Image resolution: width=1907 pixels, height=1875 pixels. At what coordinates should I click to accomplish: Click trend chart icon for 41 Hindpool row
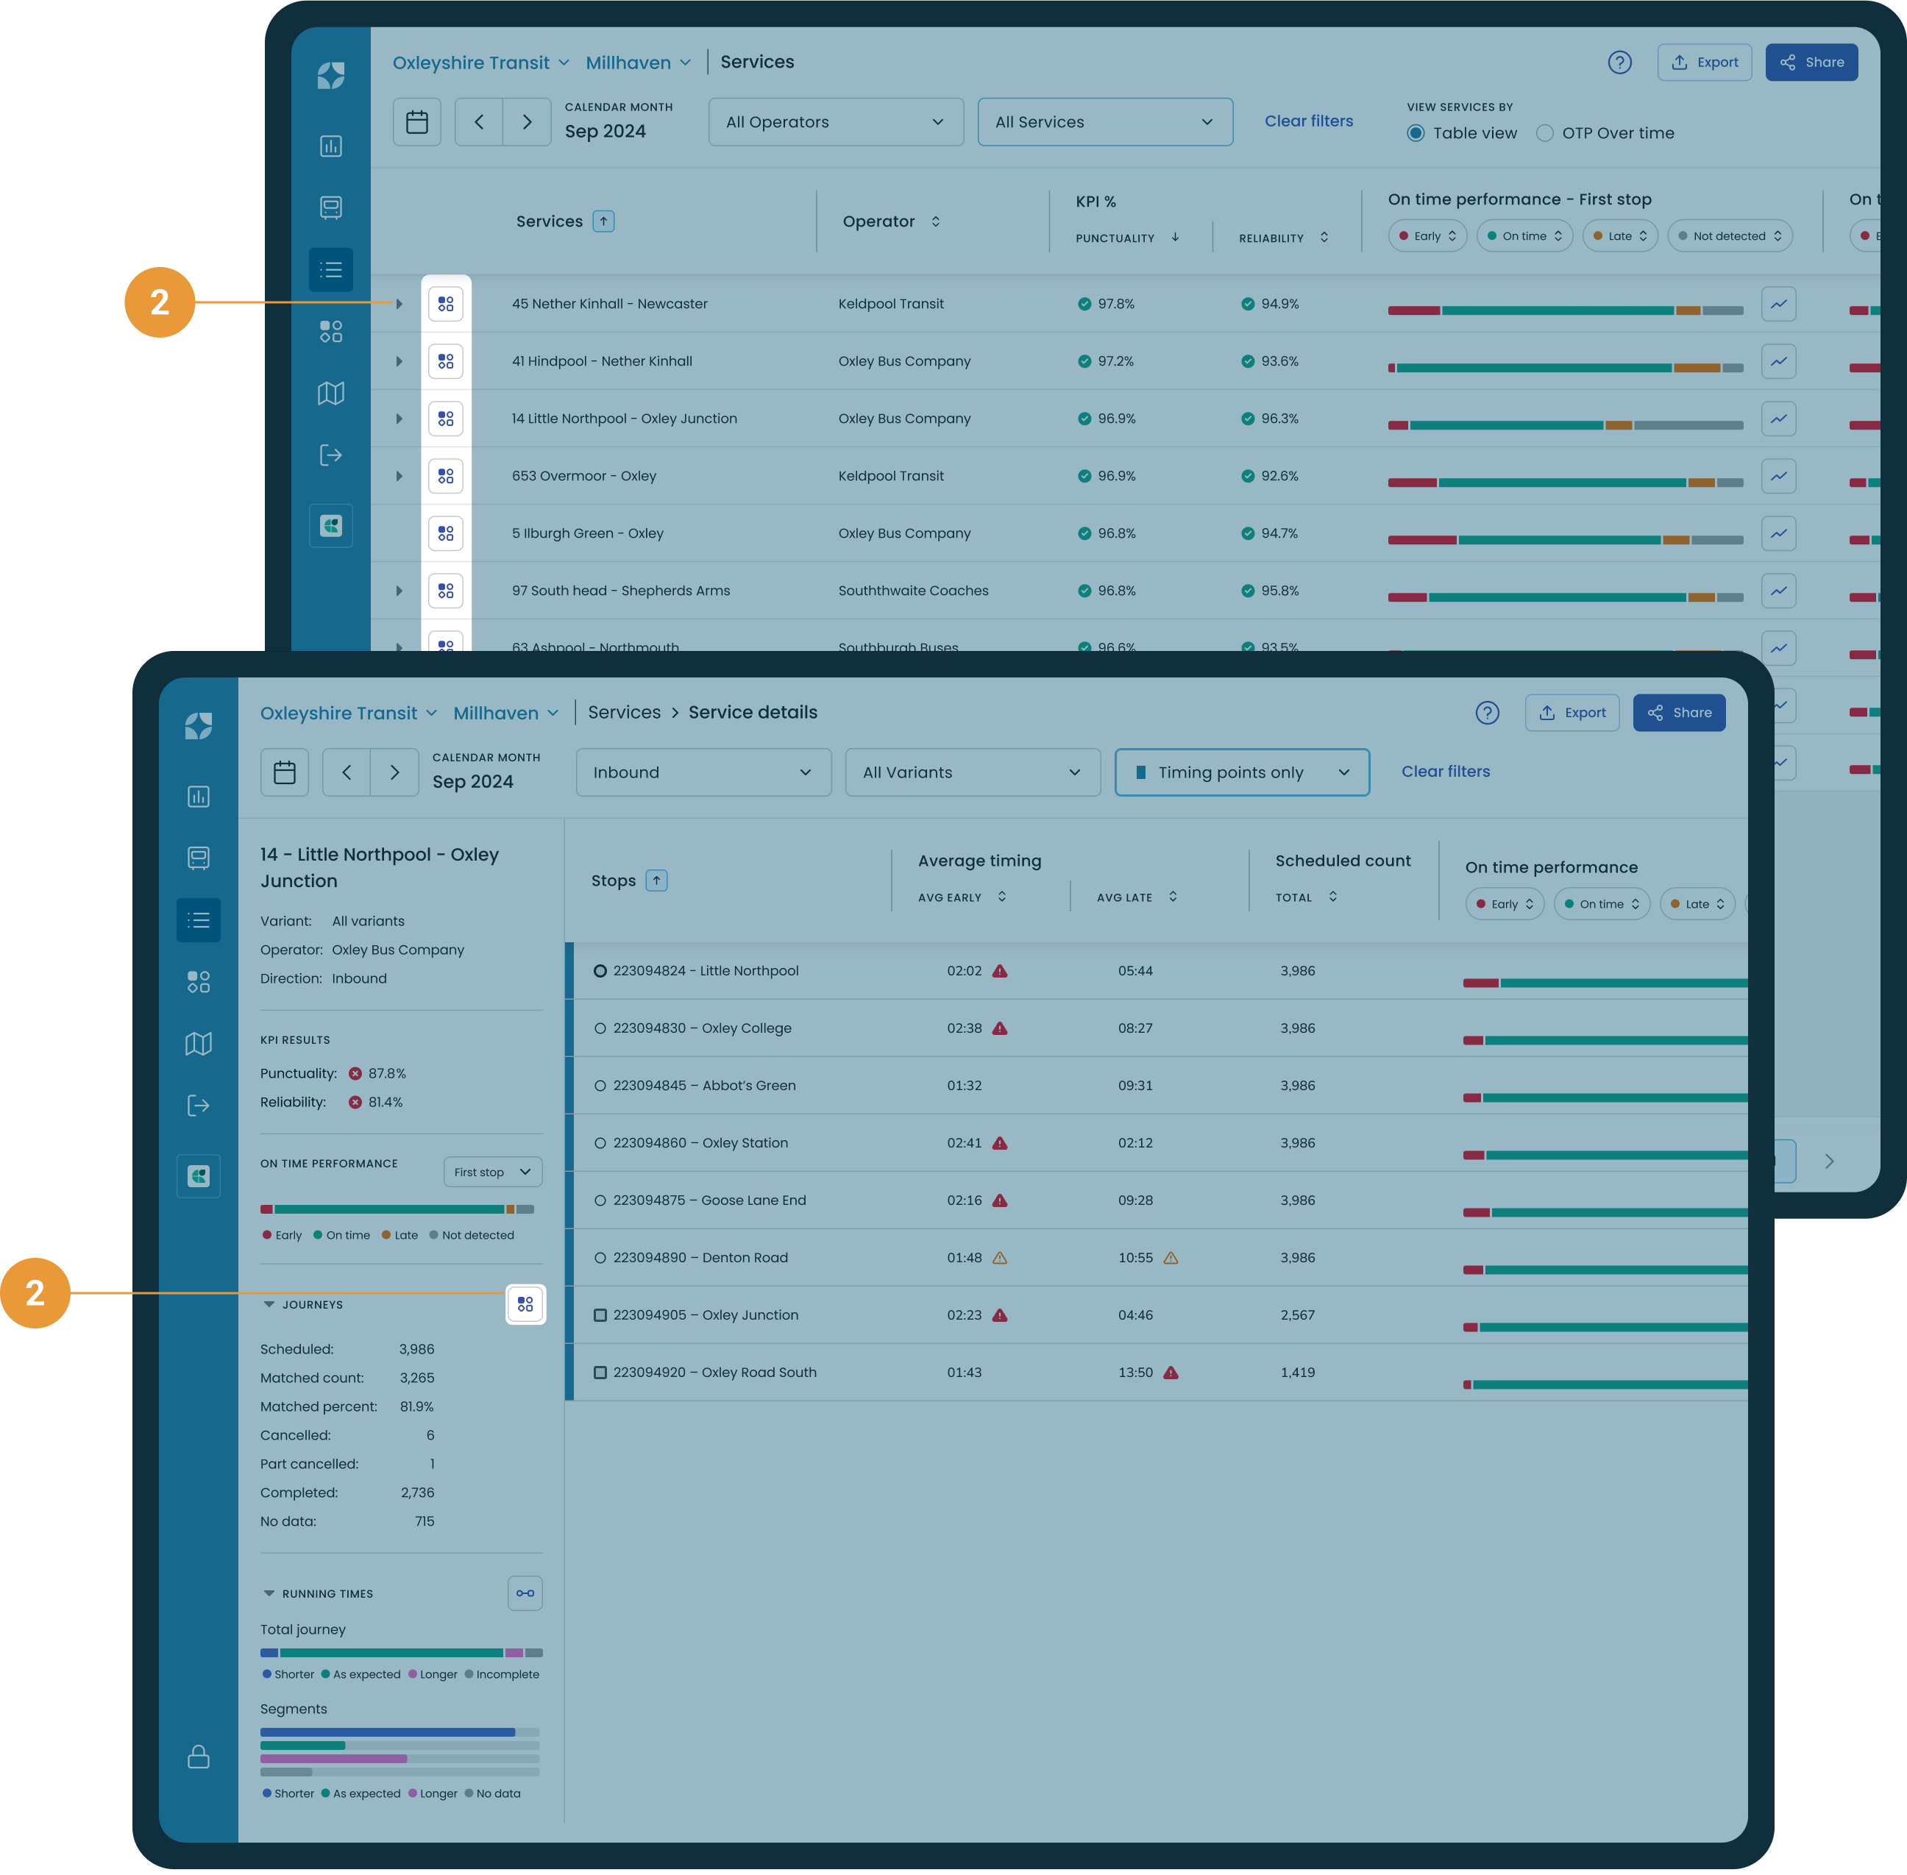pos(1778,361)
